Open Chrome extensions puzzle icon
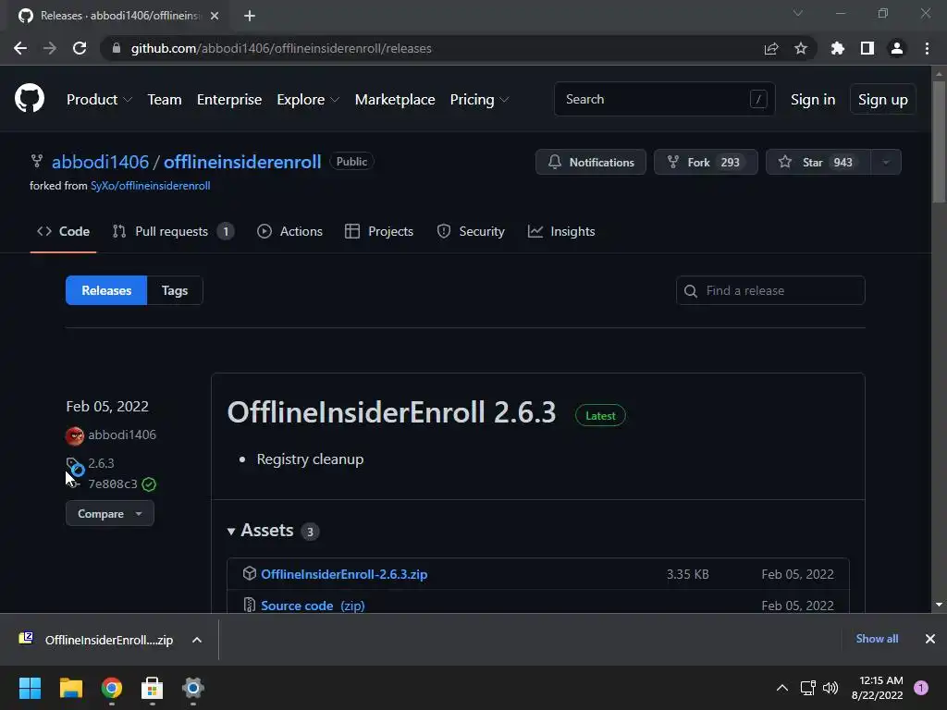Screen dimensions: 947x710 (838, 48)
